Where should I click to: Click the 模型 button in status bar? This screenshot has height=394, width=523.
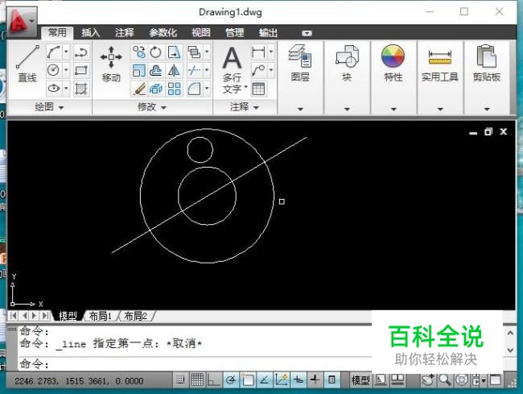tap(360, 380)
